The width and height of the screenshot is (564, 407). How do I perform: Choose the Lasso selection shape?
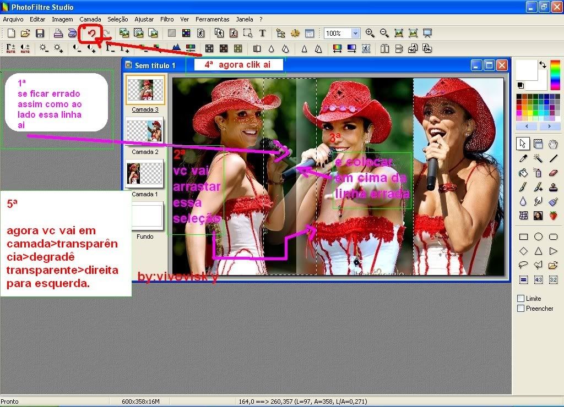coord(523,266)
